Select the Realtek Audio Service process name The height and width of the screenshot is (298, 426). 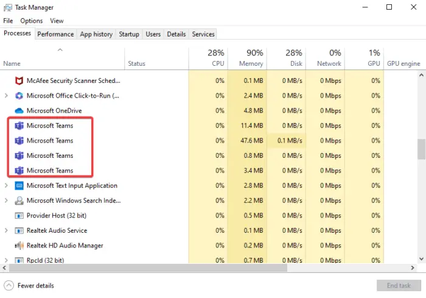[x=57, y=230]
